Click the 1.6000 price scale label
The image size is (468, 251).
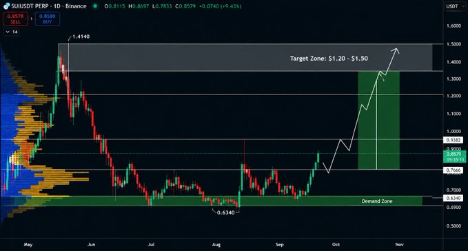[454, 26]
